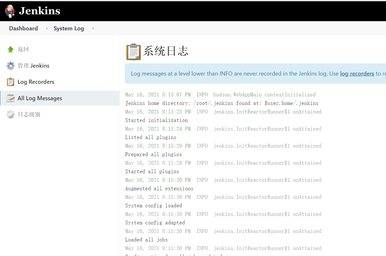
Task: Follow the log recorders hyperlink
Action: point(357,74)
